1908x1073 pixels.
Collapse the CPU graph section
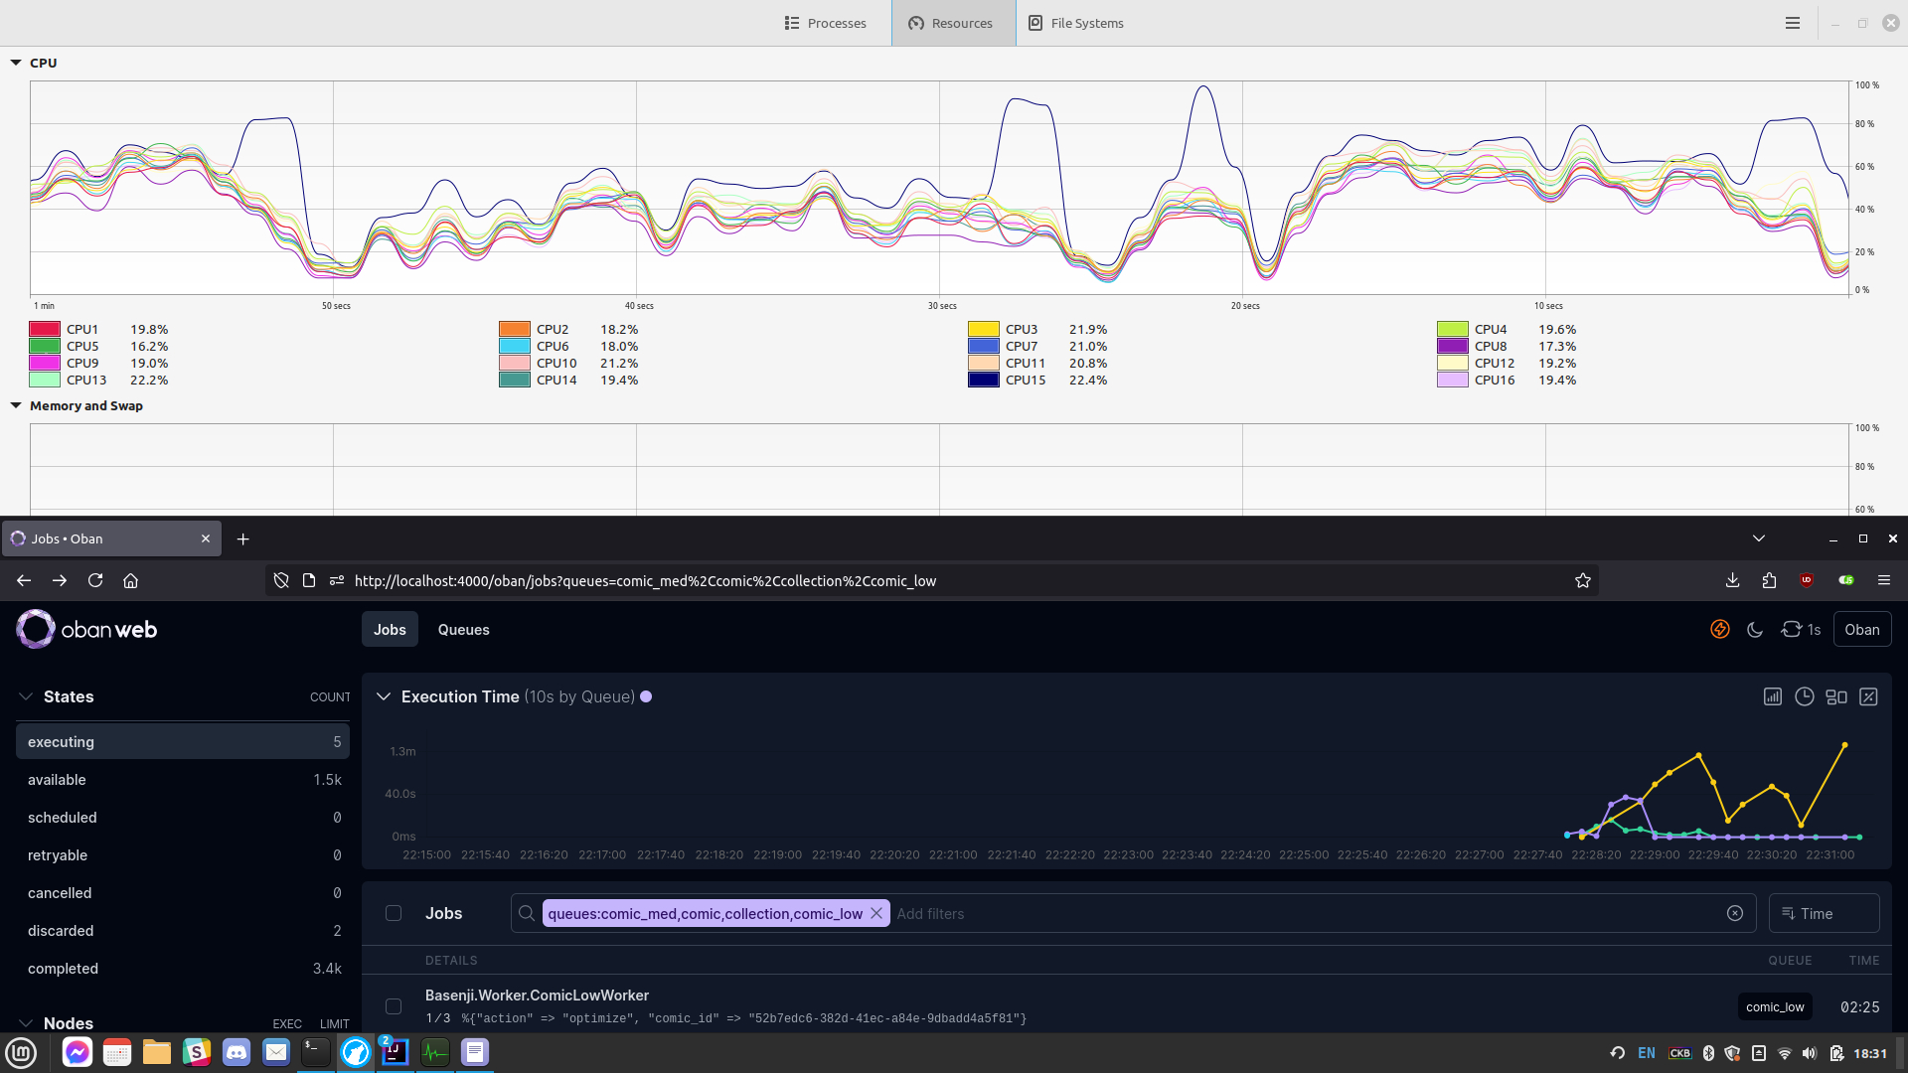tap(16, 63)
